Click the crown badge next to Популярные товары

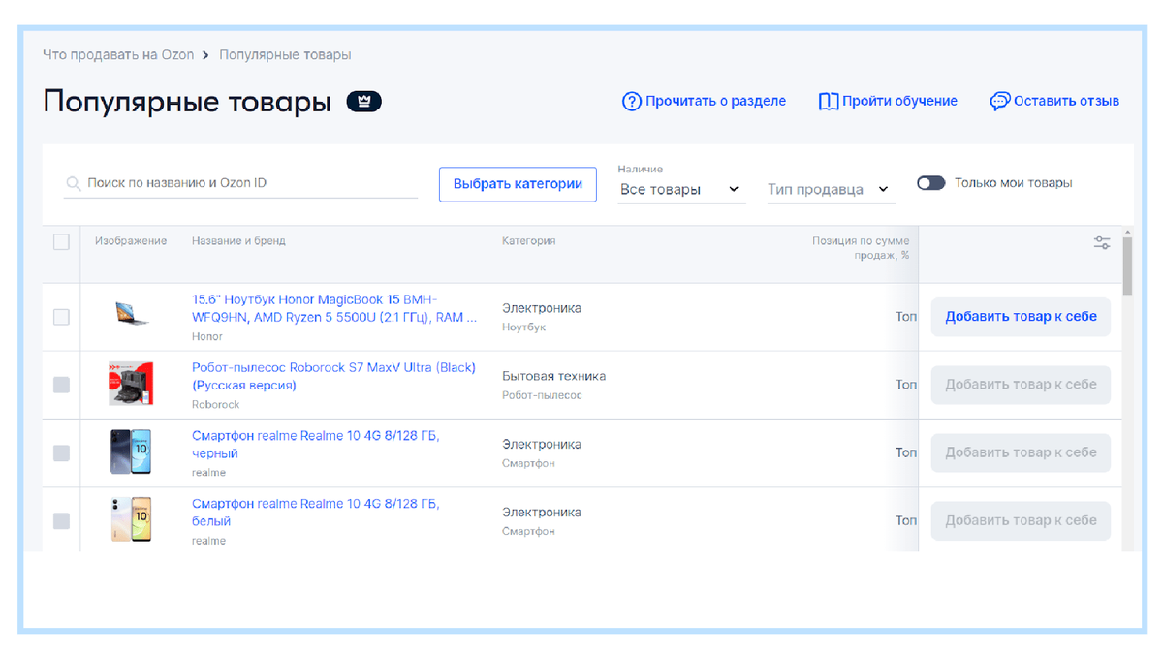pos(364,101)
